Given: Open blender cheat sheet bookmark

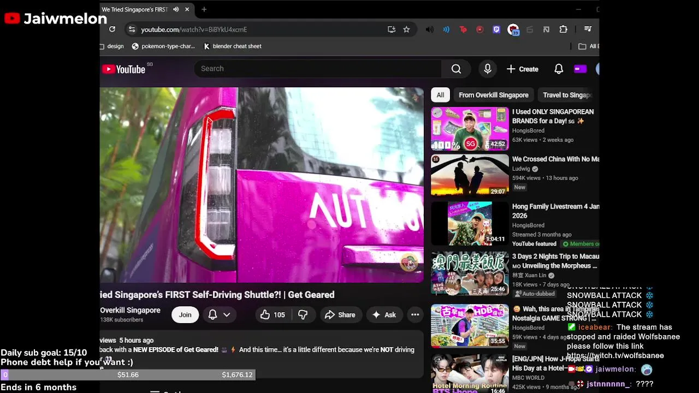Looking at the screenshot, I should (x=233, y=46).
